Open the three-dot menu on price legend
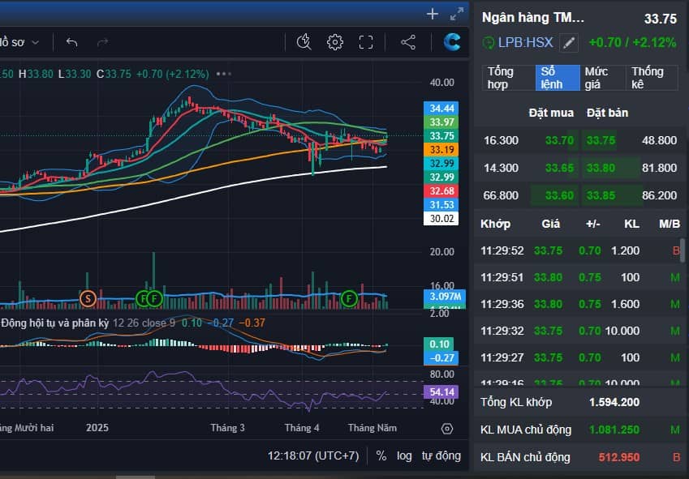Screen dimensions: 689x479 coord(224,74)
